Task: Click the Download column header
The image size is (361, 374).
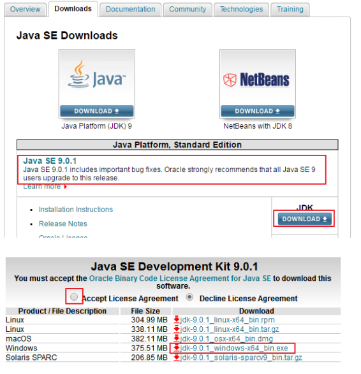Action: (256, 311)
